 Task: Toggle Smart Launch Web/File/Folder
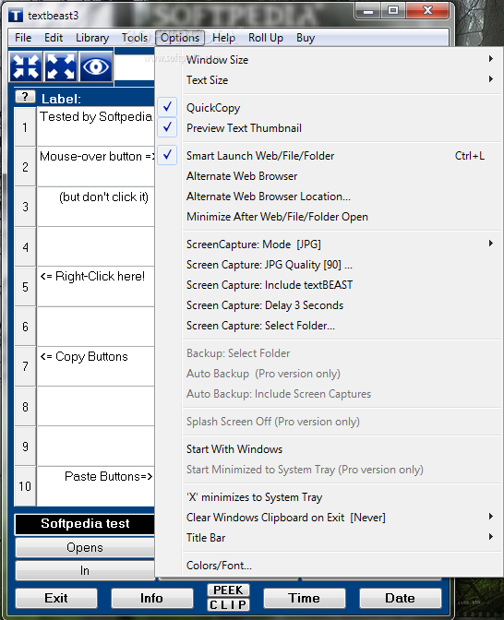click(329, 156)
